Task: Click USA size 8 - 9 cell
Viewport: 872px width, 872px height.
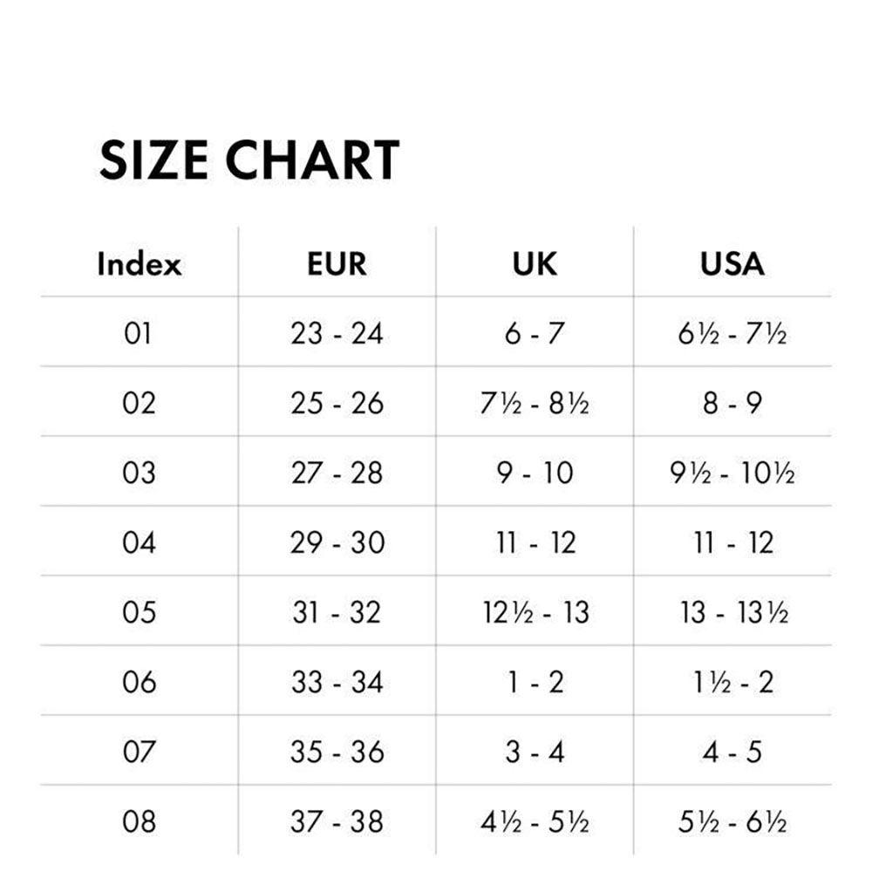Action: point(732,403)
